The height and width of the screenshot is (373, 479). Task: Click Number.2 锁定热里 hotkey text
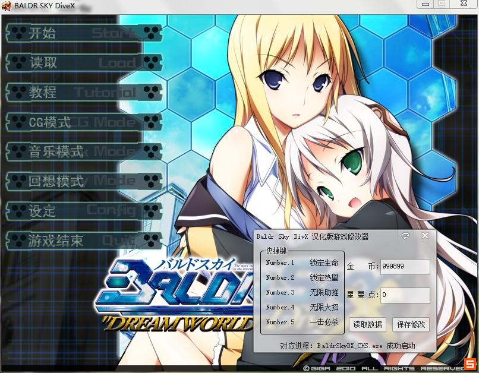pos(302,277)
